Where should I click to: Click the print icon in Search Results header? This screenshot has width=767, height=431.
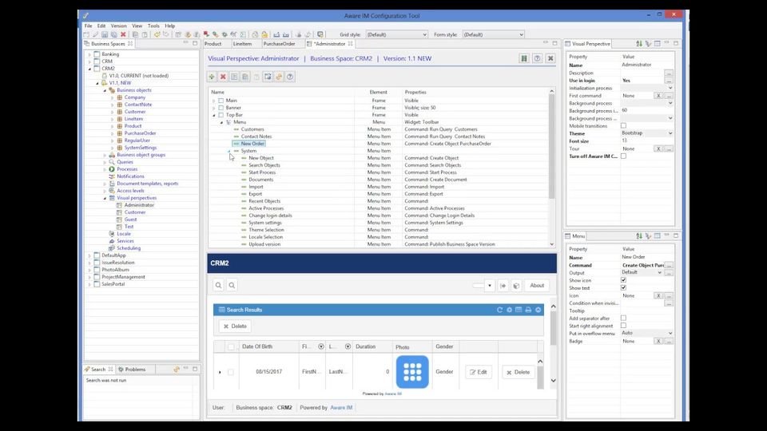pos(528,310)
